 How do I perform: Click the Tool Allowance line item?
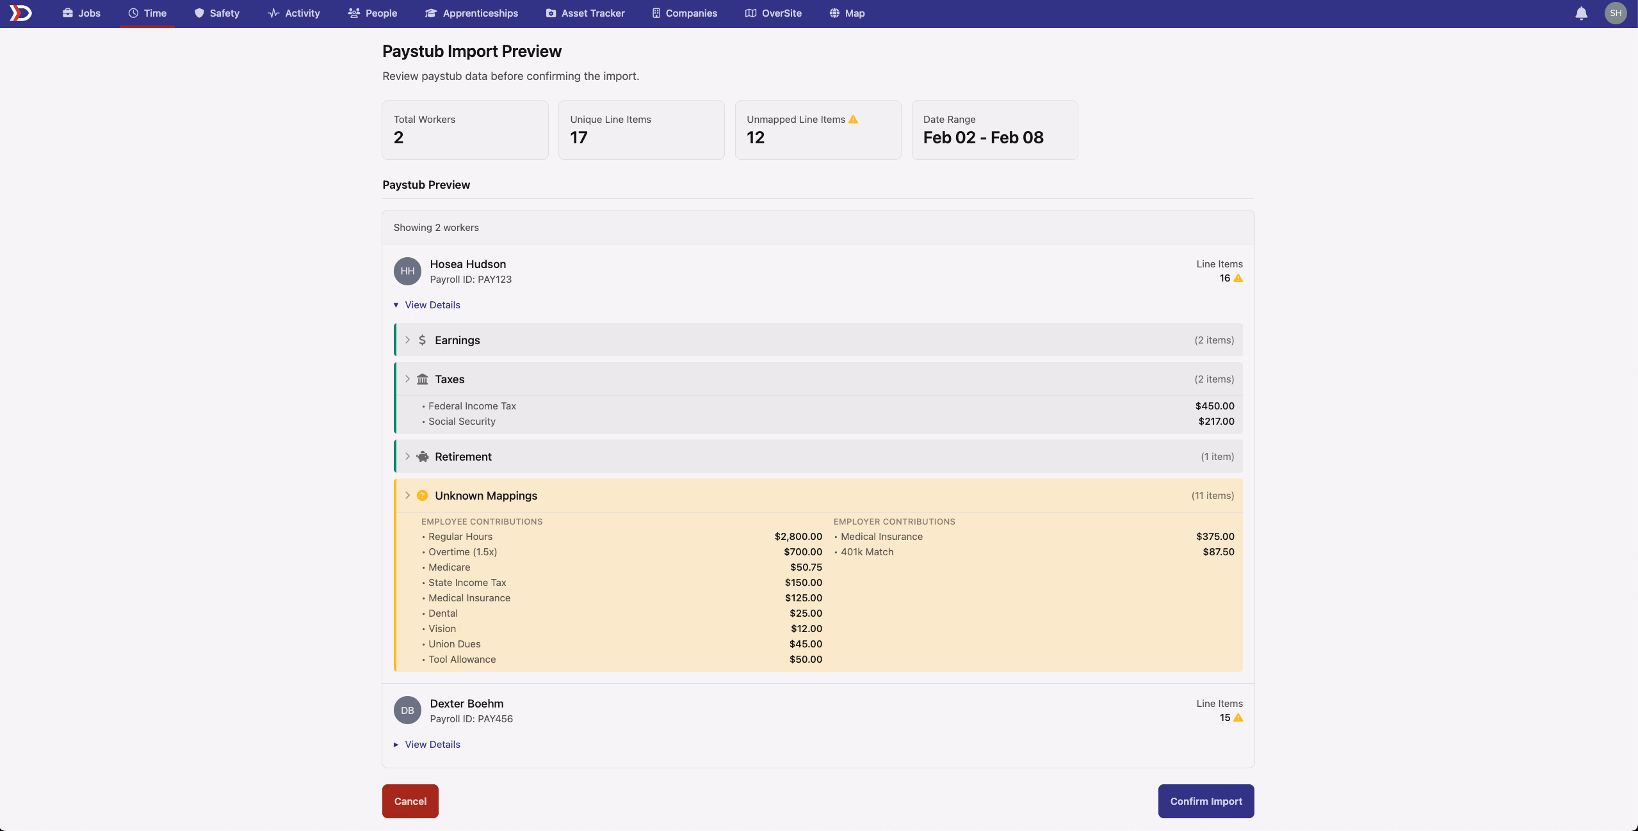622,660
